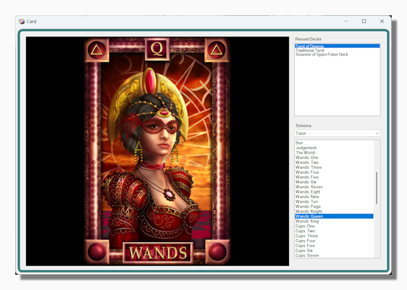407x290 pixels.
Task: Click the Queen of Wands card image
Action: 157,151
